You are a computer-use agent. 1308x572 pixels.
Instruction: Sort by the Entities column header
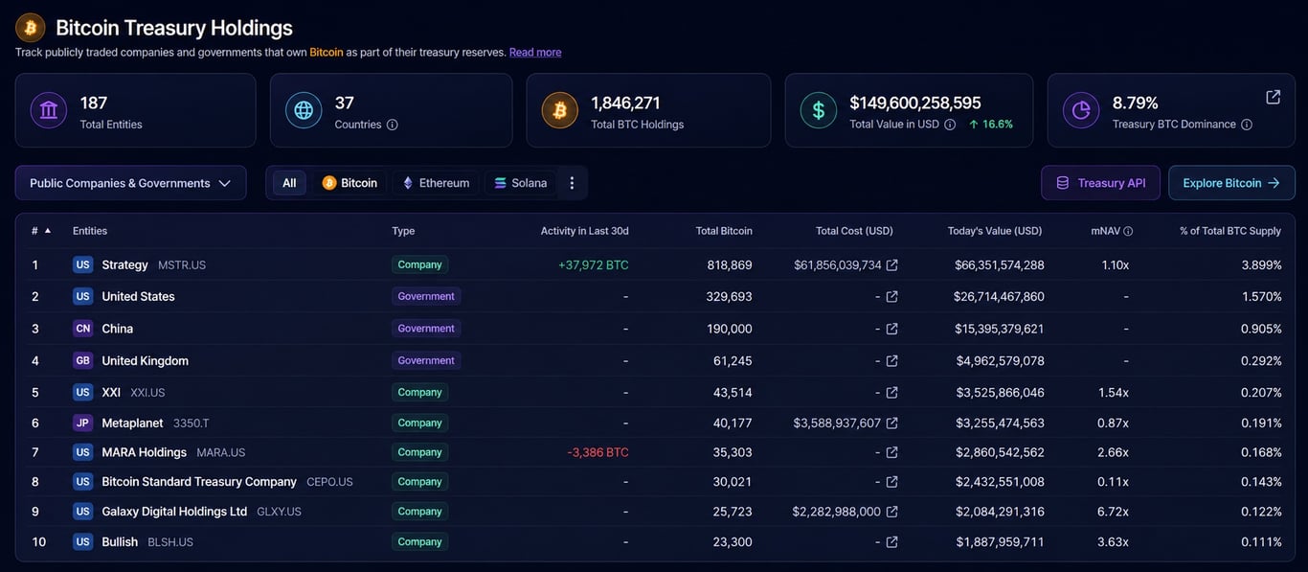[x=90, y=231]
